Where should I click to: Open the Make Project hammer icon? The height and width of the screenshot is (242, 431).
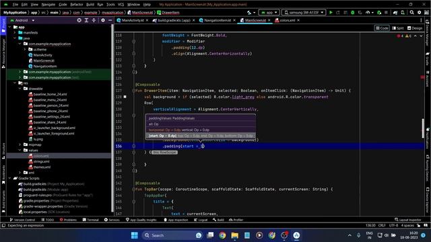click(249, 13)
